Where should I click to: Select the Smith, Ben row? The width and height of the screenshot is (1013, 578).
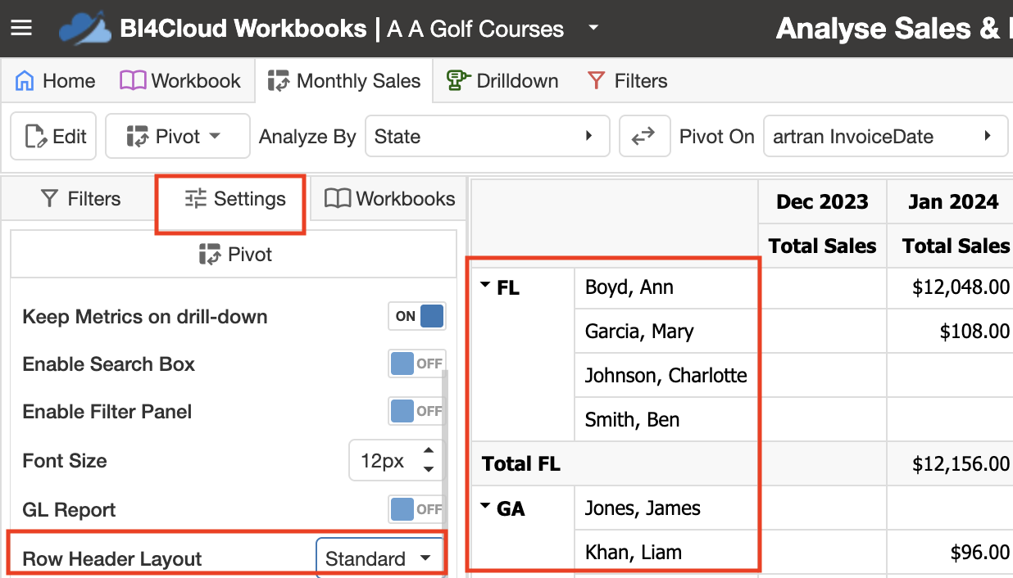tap(666, 420)
